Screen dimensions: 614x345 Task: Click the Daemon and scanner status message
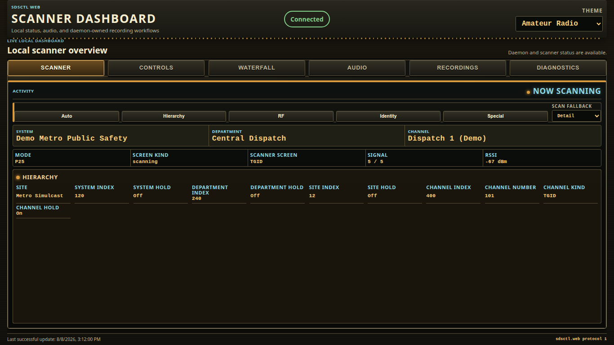[x=557, y=53]
